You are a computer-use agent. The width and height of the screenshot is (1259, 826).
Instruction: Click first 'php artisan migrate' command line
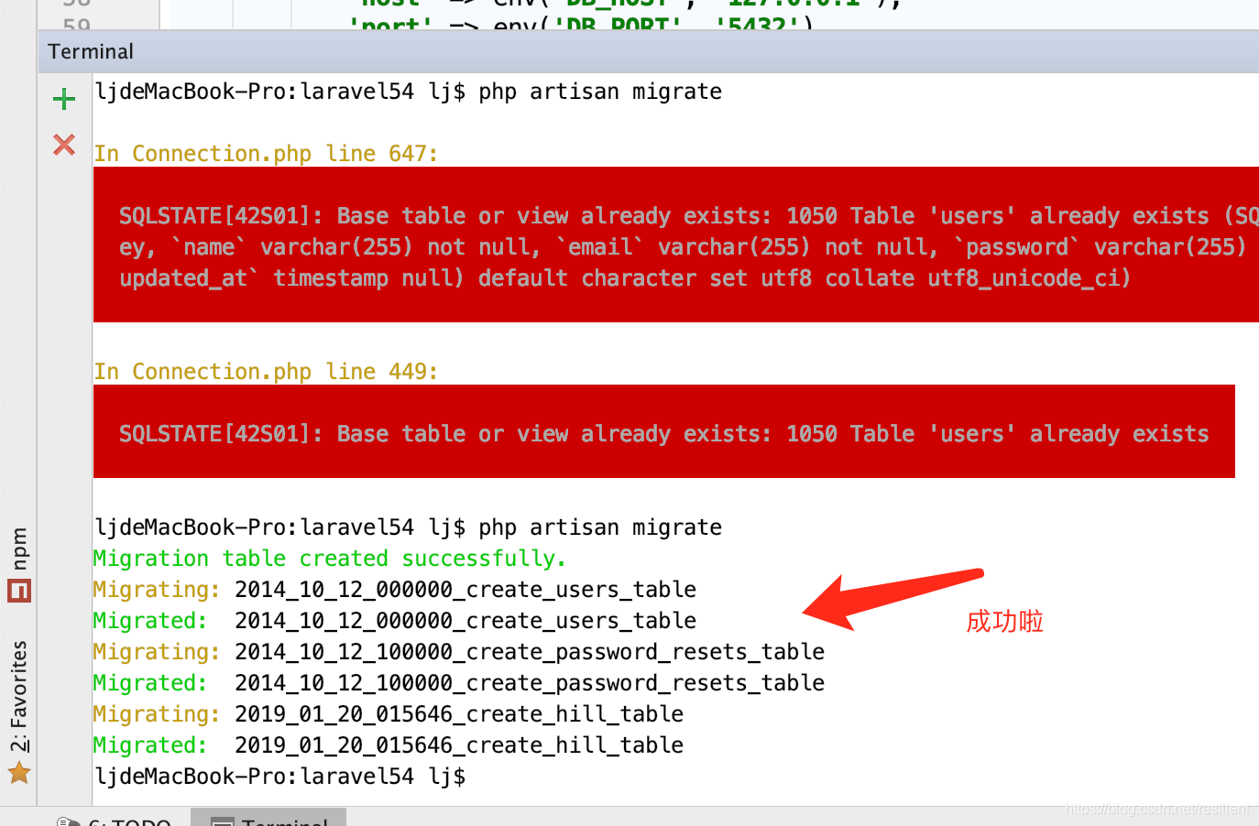coord(409,92)
